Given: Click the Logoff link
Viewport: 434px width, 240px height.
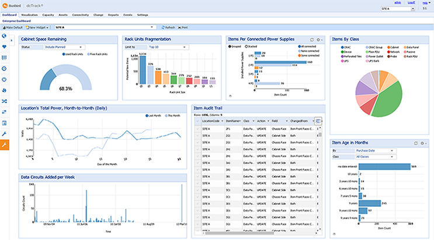Looking at the screenshot, I should 412,2.
